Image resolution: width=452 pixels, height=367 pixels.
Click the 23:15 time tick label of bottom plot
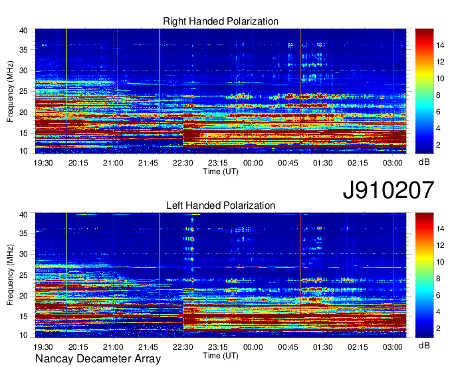coord(218,347)
